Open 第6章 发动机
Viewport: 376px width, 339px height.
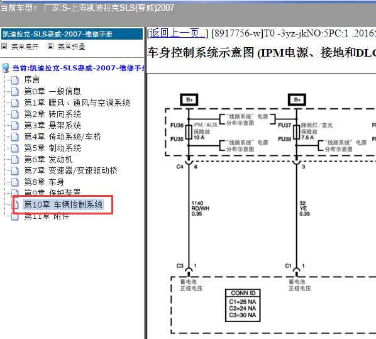(48, 159)
